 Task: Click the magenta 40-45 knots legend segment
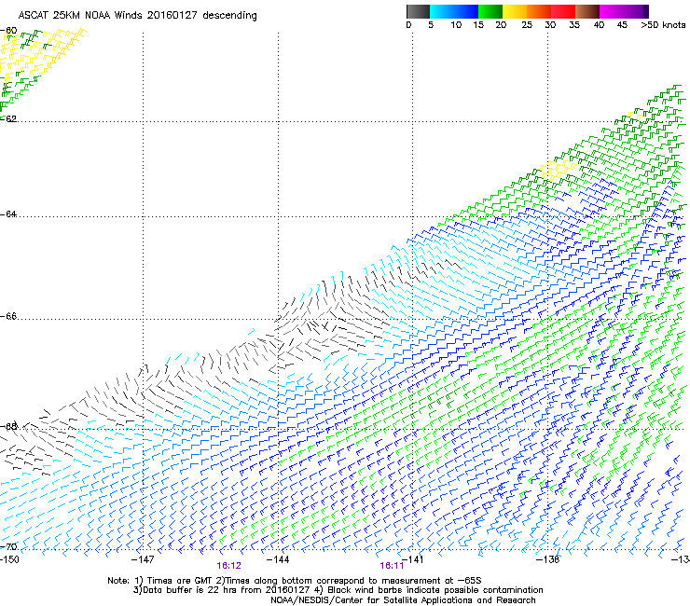point(612,11)
